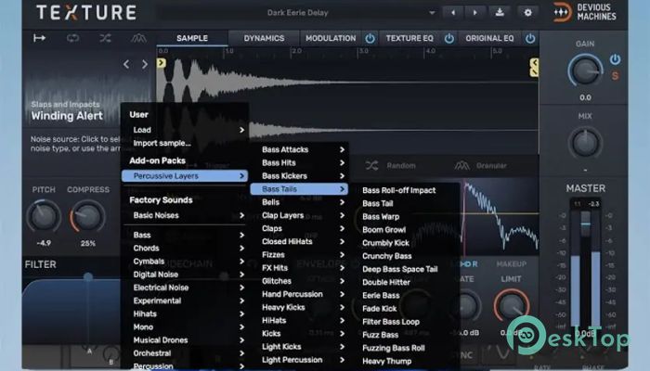Open Clap Layers submenu

299,215
